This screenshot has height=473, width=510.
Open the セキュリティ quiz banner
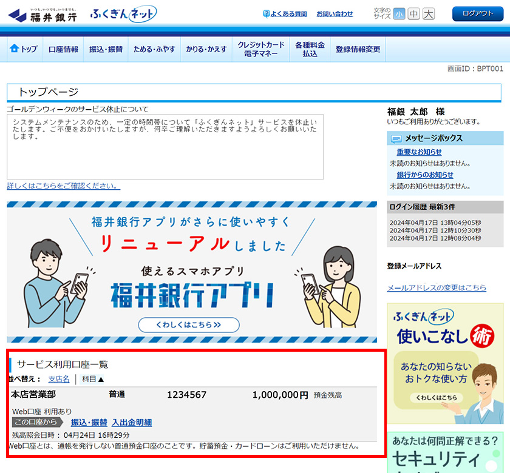click(x=445, y=452)
